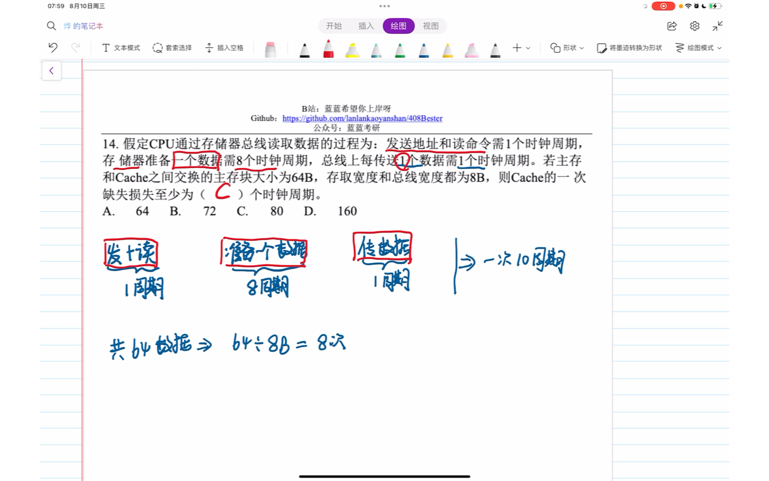Open the 408Bester GitHub link
The height and width of the screenshot is (481, 769).
pos(362,118)
